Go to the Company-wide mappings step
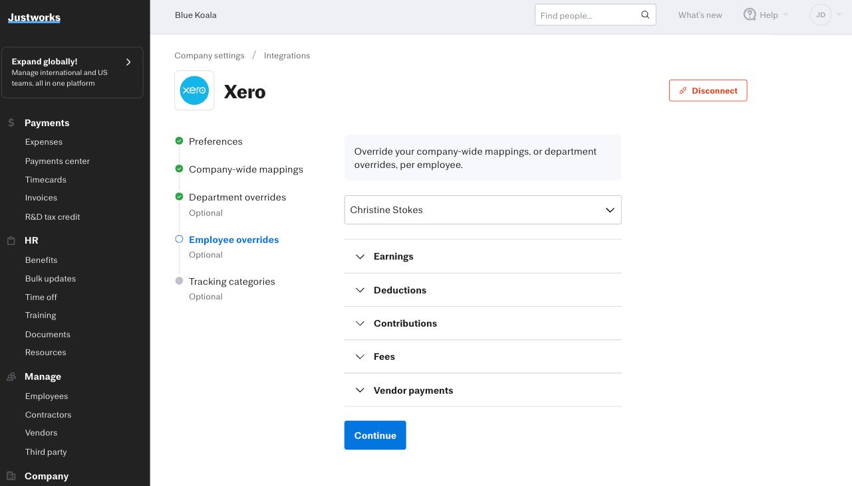 (x=245, y=169)
